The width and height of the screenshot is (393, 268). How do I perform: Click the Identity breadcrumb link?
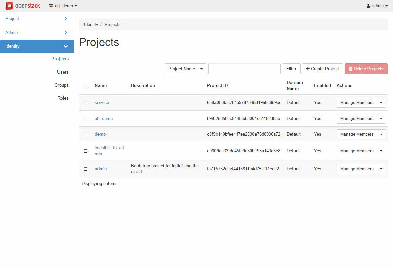coord(91,24)
